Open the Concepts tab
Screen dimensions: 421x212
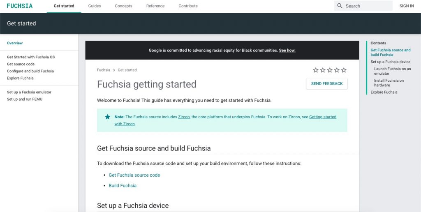(x=123, y=6)
